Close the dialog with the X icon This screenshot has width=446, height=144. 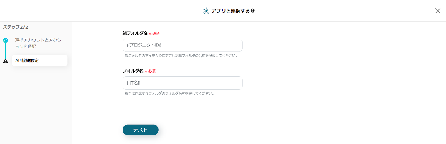(438, 11)
